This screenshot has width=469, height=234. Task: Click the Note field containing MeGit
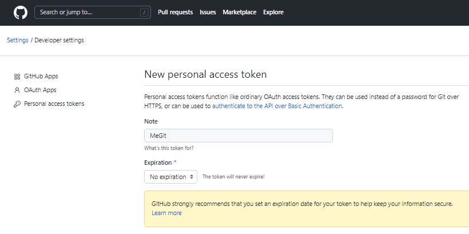pos(239,136)
